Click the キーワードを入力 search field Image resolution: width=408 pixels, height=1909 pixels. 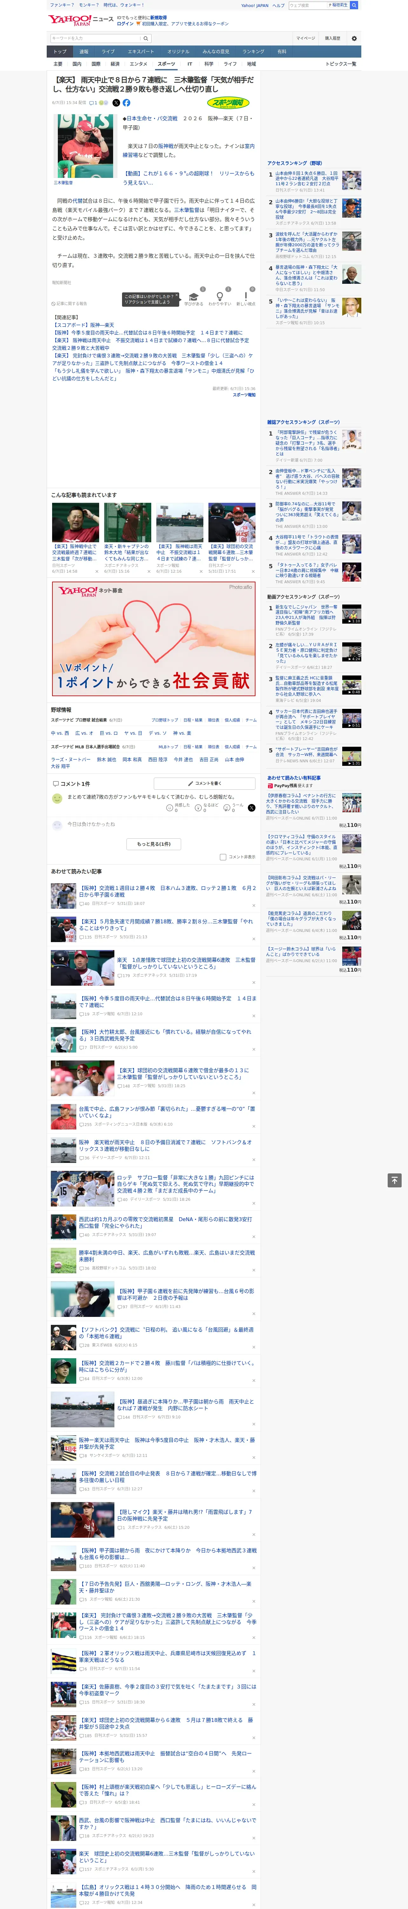point(96,38)
